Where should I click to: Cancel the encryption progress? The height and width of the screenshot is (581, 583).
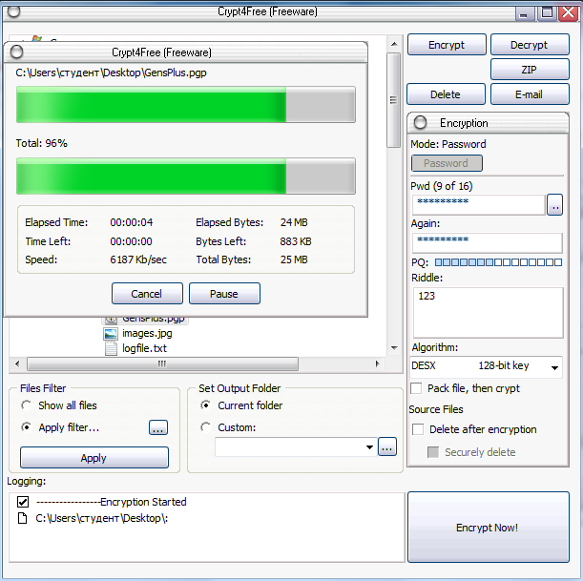click(147, 294)
